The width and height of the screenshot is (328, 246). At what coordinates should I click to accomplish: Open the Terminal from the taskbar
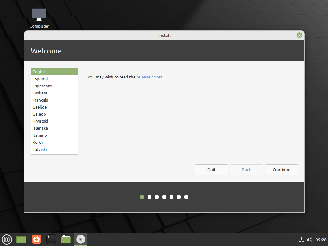(51, 239)
